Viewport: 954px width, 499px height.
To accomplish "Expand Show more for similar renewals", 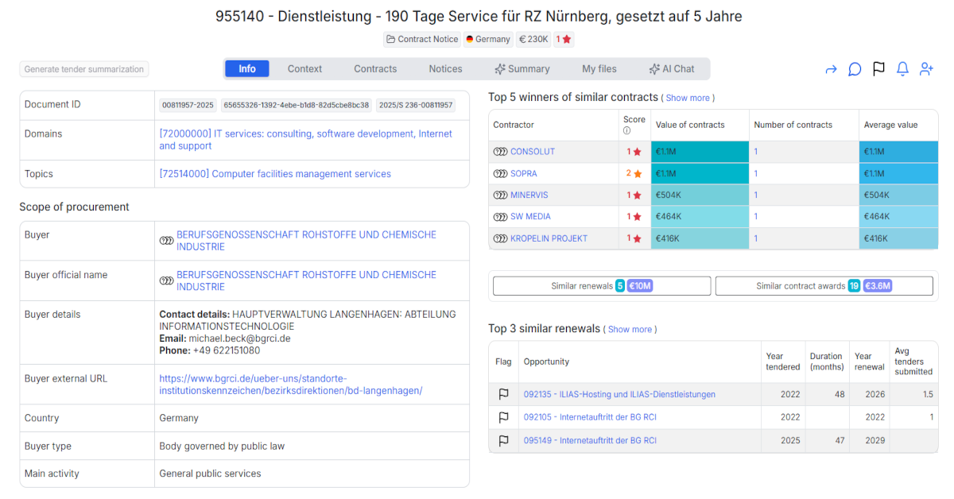I will [630, 329].
